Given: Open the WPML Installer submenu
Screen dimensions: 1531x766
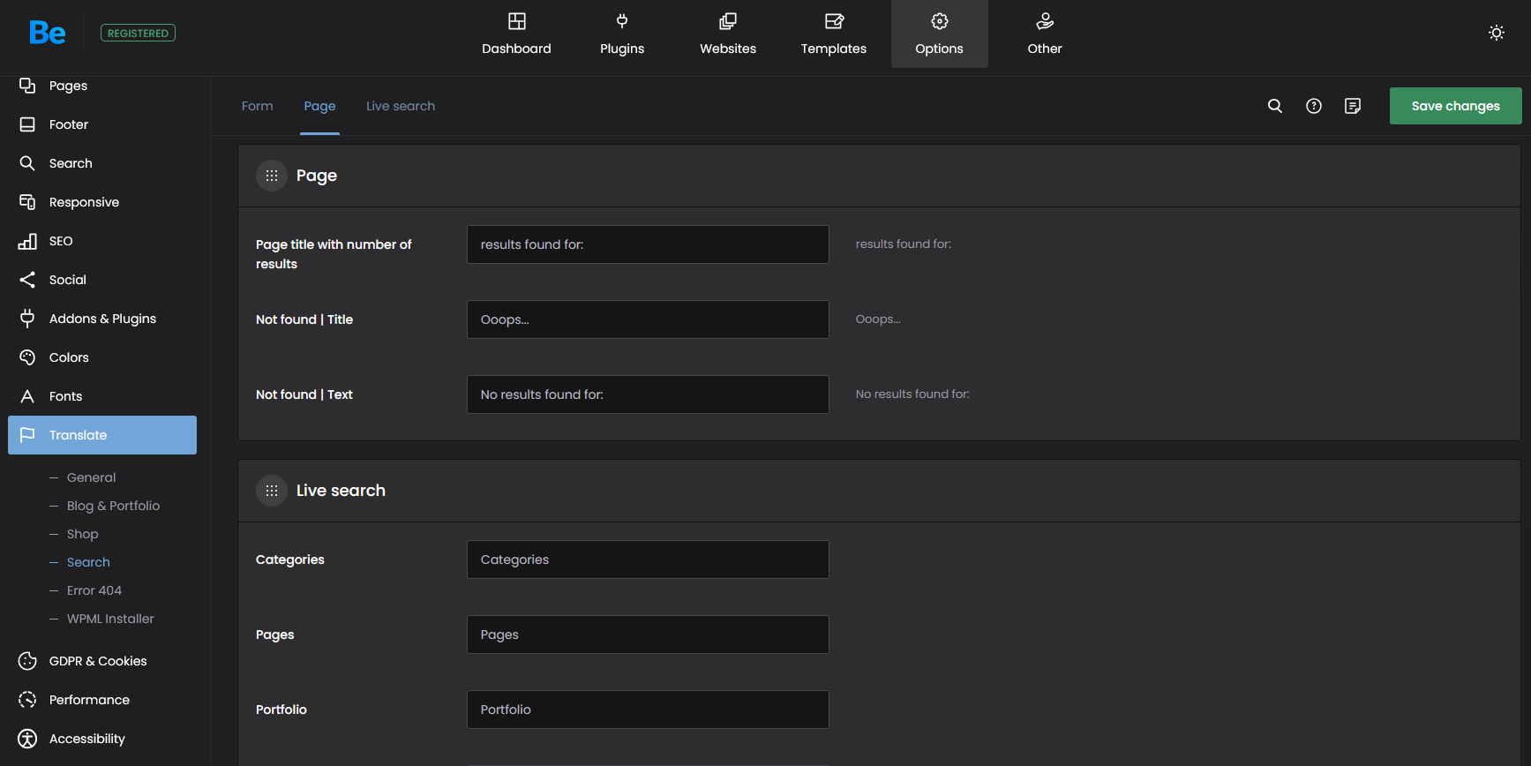Looking at the screenshot, I should [110, 619].
